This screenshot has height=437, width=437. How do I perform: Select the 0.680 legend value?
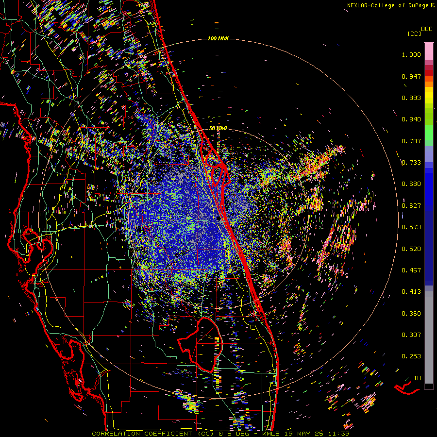tap(411, 184)
